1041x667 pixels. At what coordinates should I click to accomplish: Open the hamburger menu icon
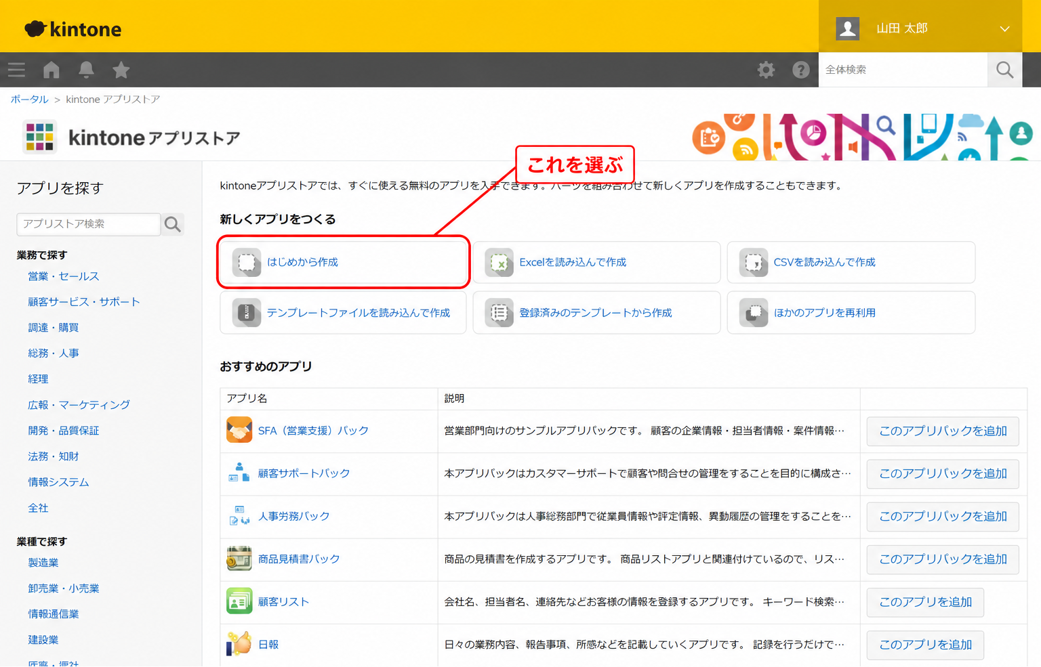click(16, 70)
